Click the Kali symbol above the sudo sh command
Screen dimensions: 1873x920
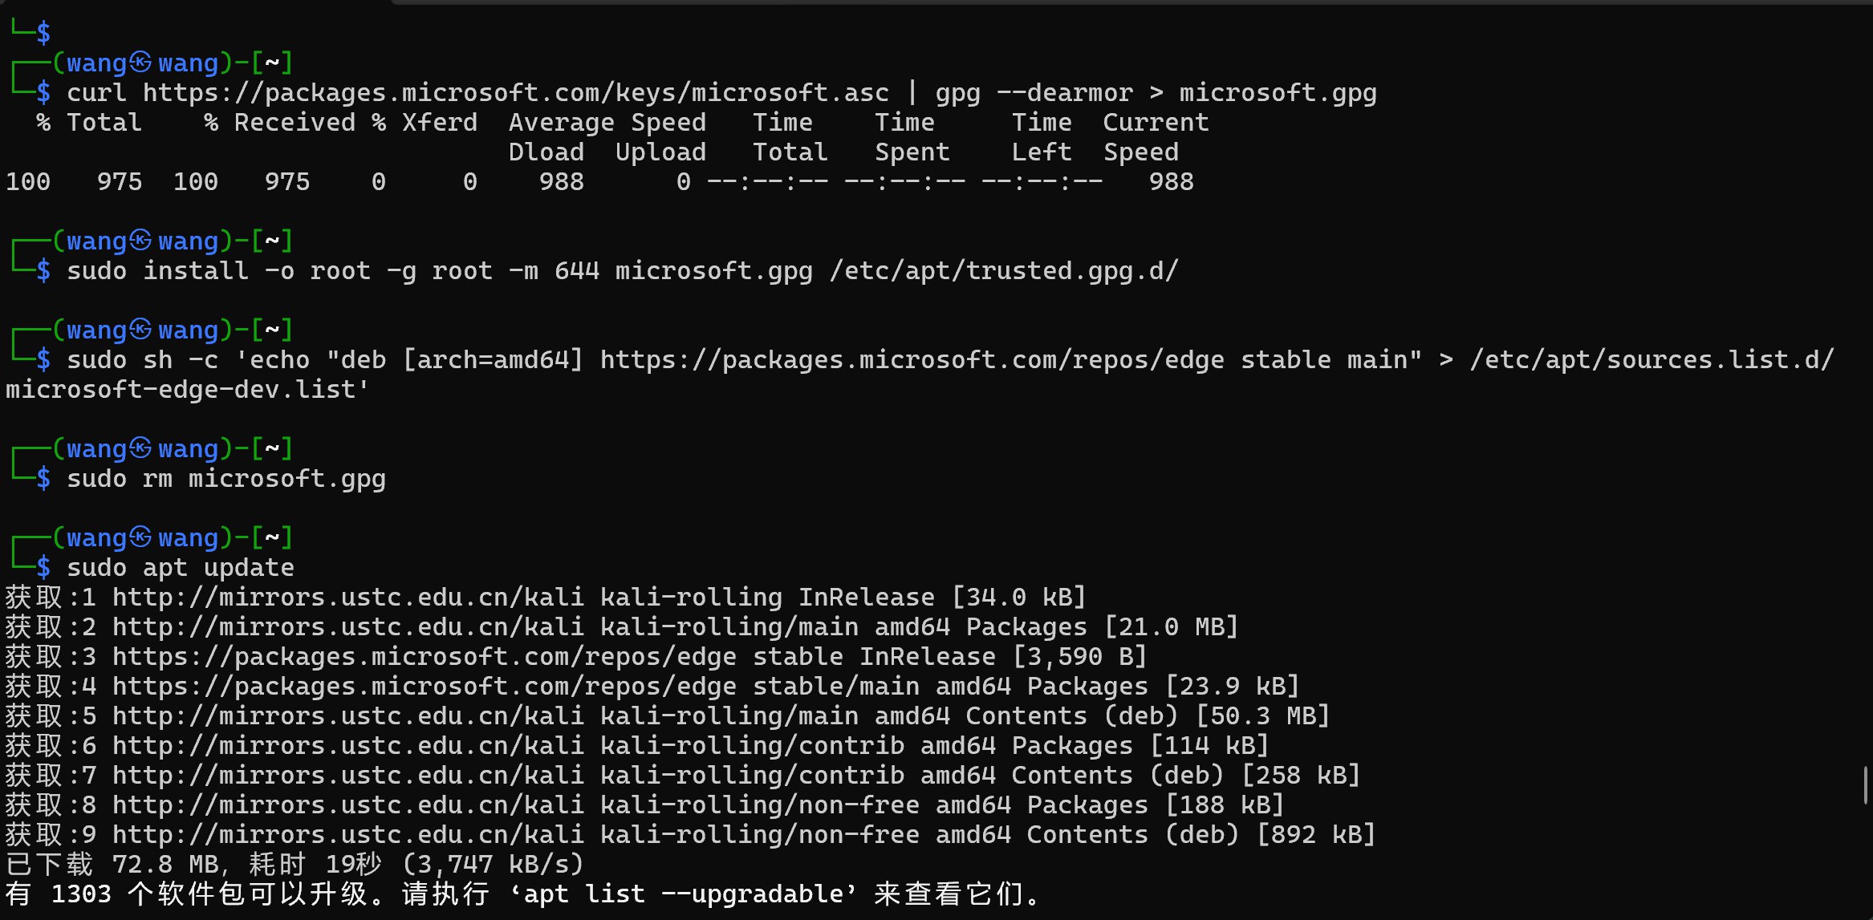pyautogui.click(x=141, y=330)
